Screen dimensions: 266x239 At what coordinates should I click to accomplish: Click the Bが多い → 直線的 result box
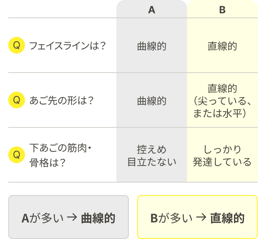click(x=197, y=217)
